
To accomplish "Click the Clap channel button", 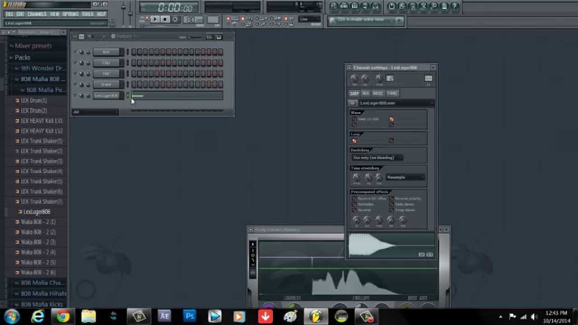I will (x=107, y=63).
